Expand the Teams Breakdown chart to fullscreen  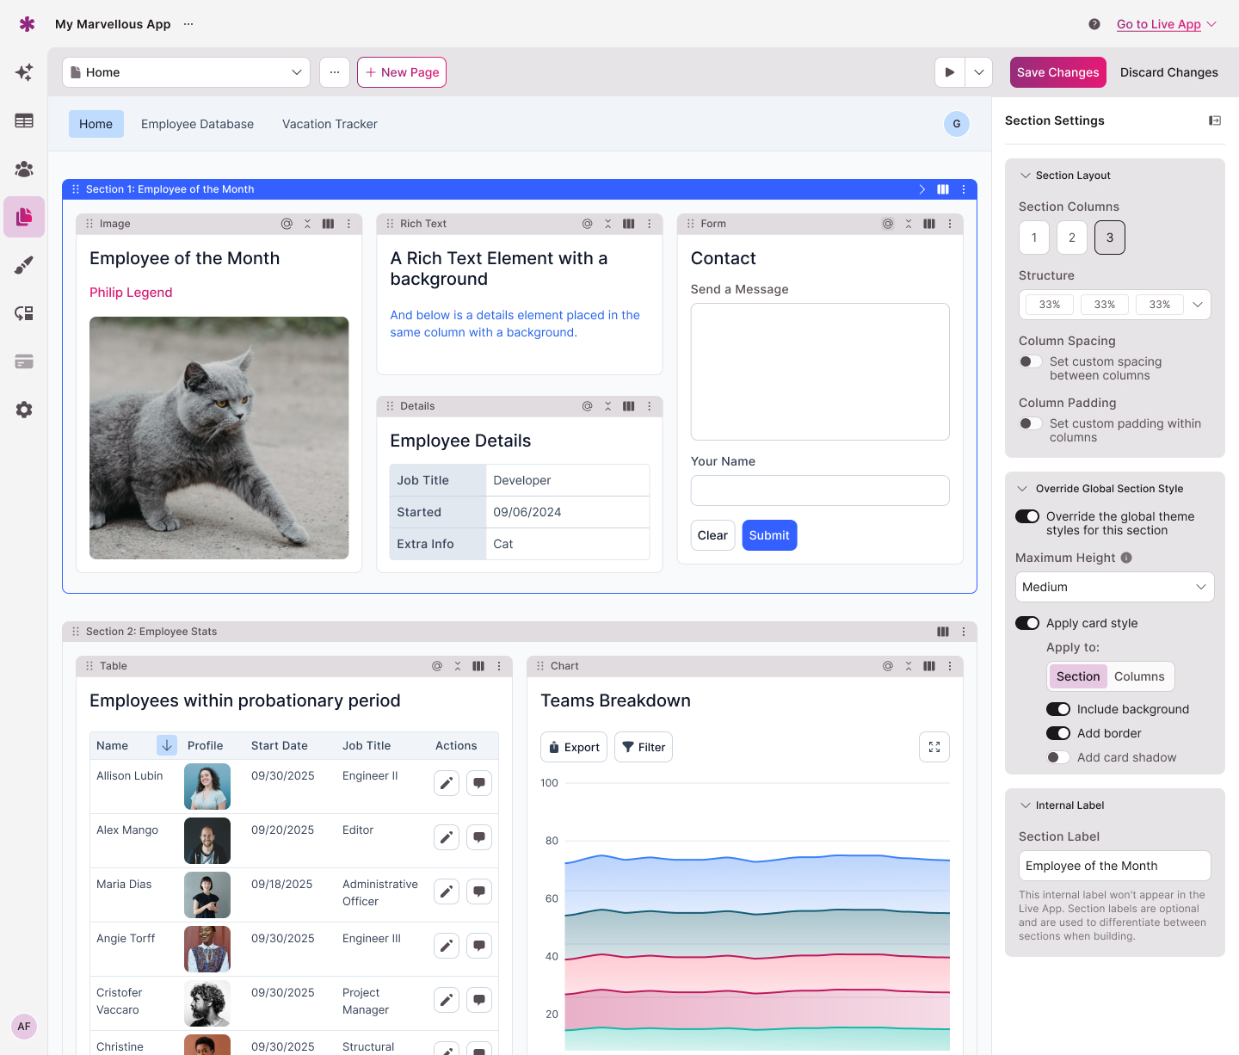(x=934, y=747)
